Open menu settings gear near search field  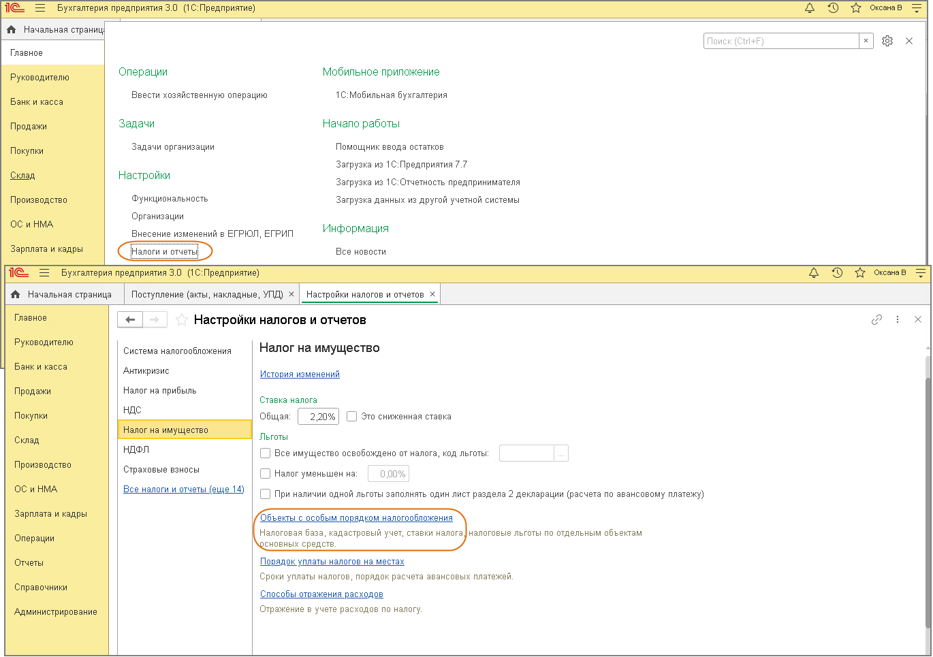coord(887,41)
